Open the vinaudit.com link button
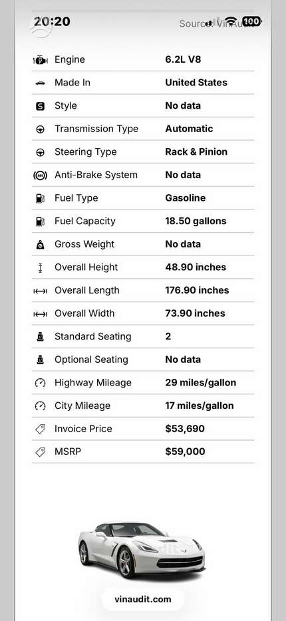This screenshot has height=621, width=286. pyautogui.click(x=143, y=599)
